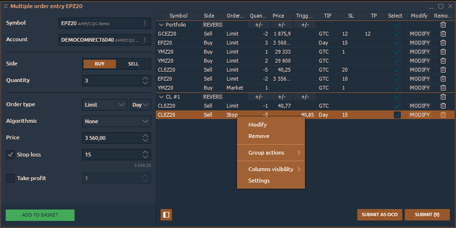Toggle the side panel layout icon
456x228 pixels.
pyautogui.click(x=166, y=215)
